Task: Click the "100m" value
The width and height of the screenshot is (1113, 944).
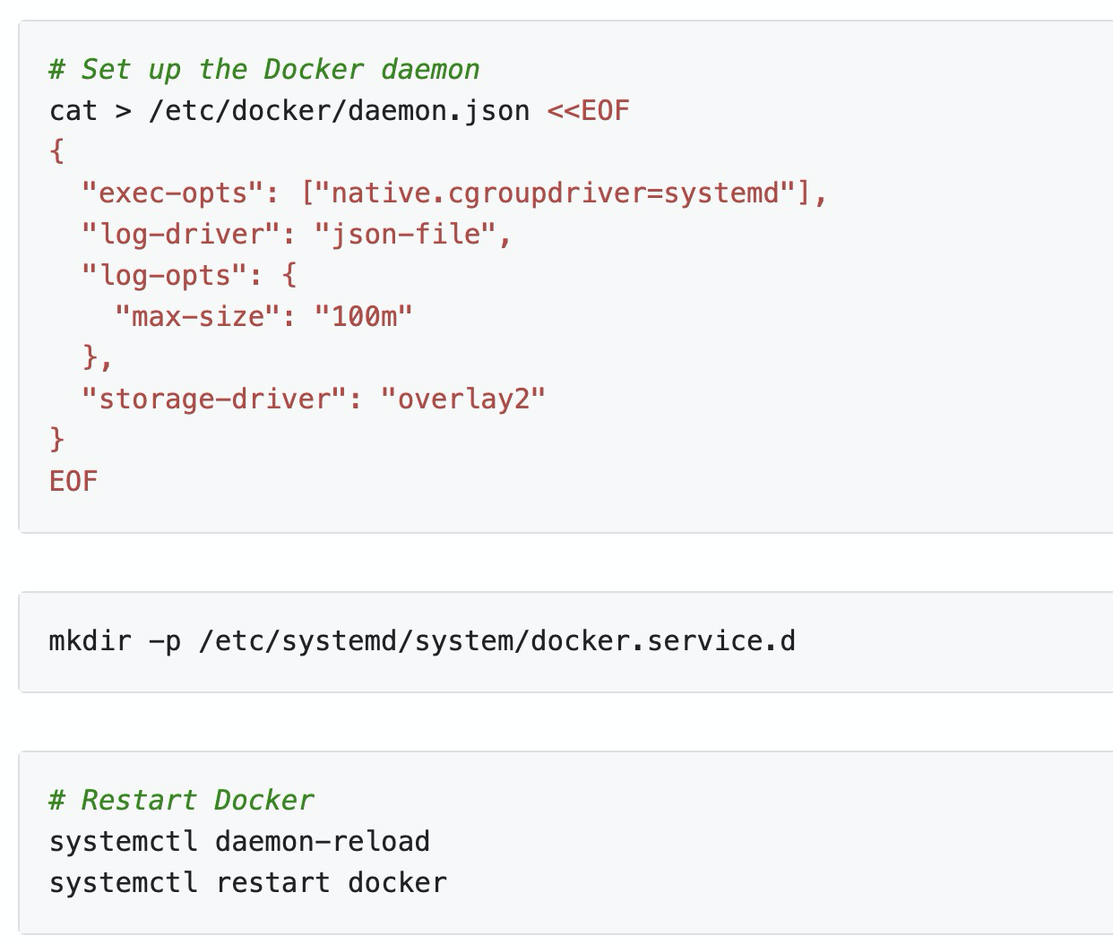Action: tap(364, 317)
